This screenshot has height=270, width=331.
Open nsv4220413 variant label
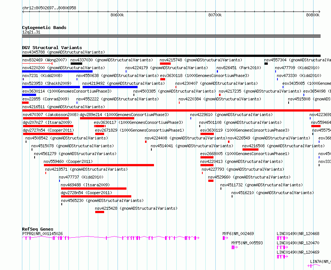[241, 161]
